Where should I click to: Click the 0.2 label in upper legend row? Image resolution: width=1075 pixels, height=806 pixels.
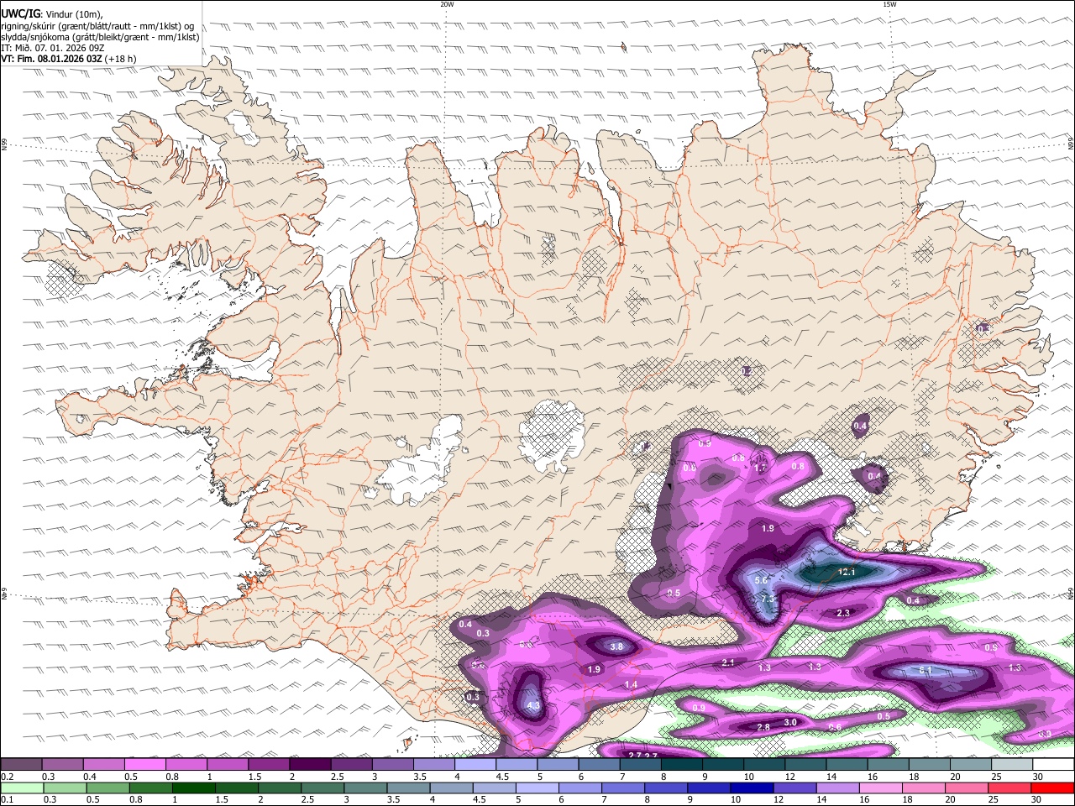[7, 777]
